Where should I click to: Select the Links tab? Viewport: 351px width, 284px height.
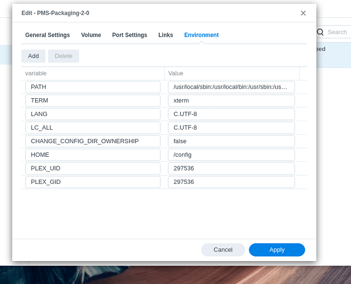click(166, 35)
